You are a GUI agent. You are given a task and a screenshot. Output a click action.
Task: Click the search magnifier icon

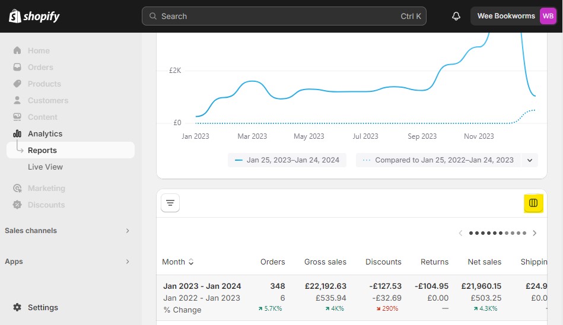pos(153,16)
